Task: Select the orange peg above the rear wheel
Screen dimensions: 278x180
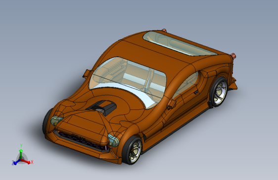Action: (x=233, y=56)
